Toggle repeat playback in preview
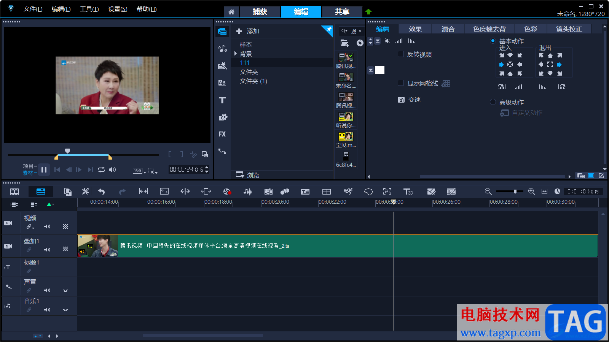 click(x=101, y=170)
